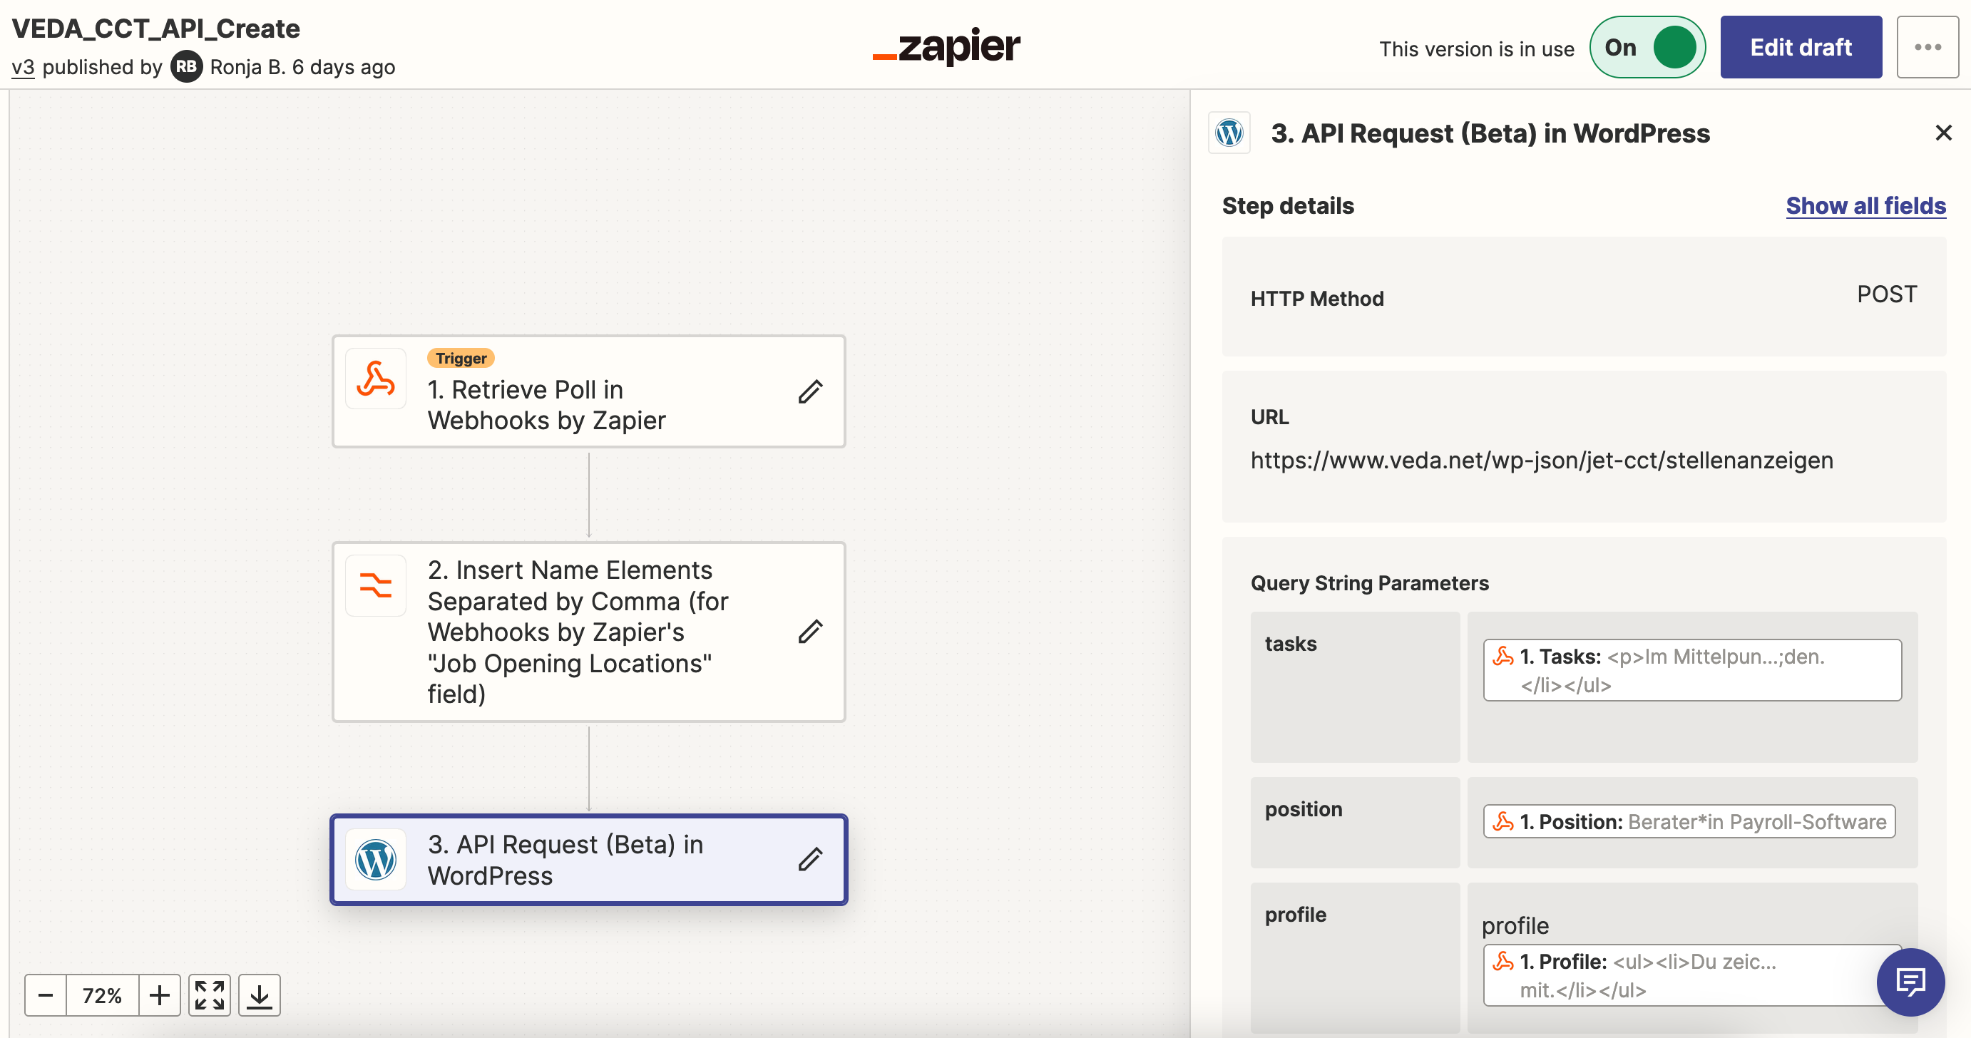This screenshot has height=1038, width=1971.
Task: Click Show all fields link
Action: tap(1866, 206)
